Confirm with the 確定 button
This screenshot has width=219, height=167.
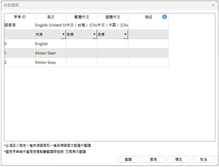[x=178, y=159]
